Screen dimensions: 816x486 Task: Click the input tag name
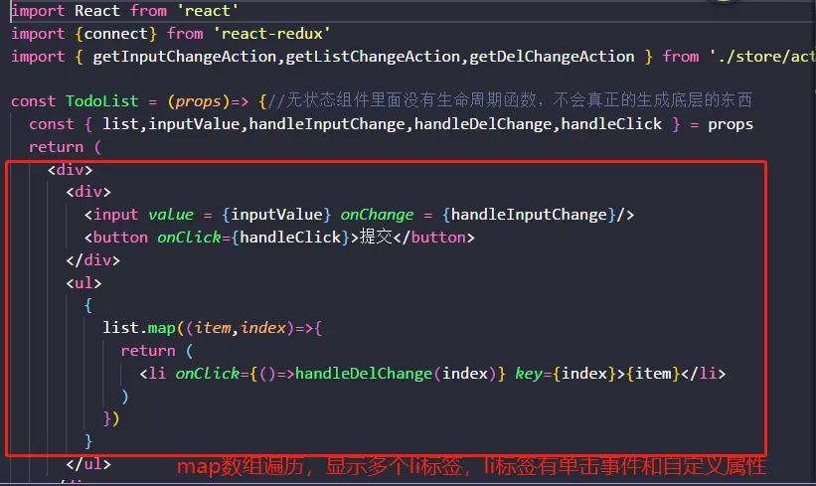(115, 215)
